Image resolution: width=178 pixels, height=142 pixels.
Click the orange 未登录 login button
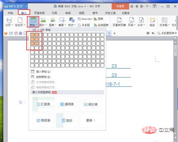tap(120, 6)
